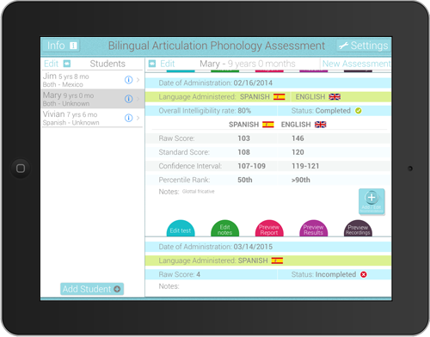Click Edit beside Mary's assessment header
Viewport: 430px width, 337px height.
168,64
